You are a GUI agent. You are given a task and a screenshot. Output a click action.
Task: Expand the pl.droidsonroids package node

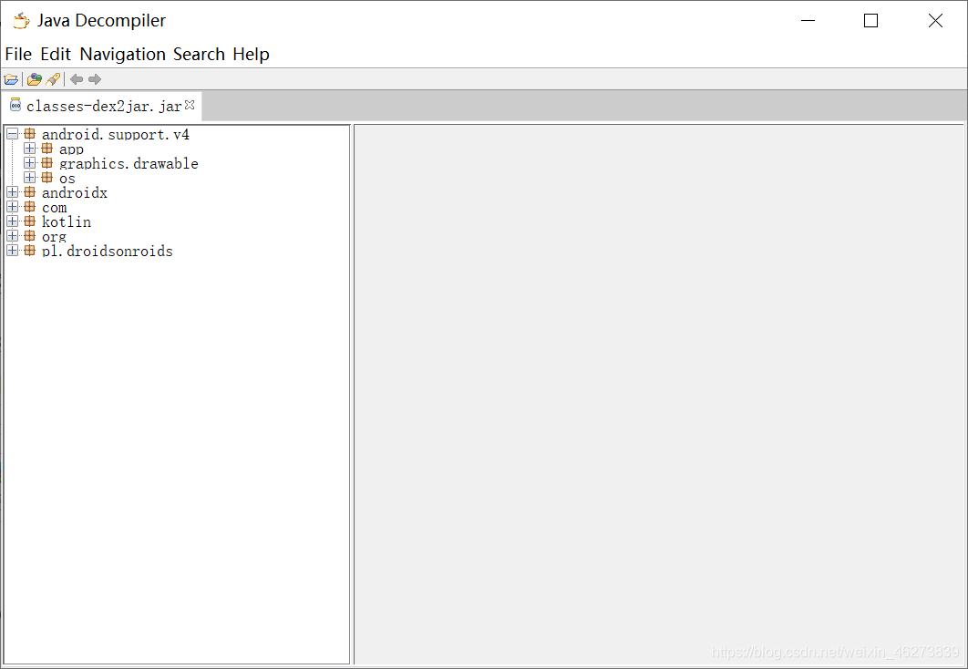[x=12, y=251]
